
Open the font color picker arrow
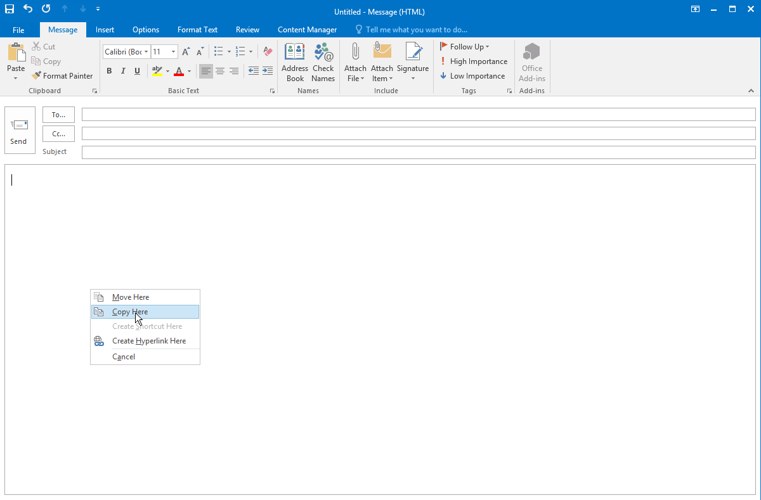click(189, 71)
